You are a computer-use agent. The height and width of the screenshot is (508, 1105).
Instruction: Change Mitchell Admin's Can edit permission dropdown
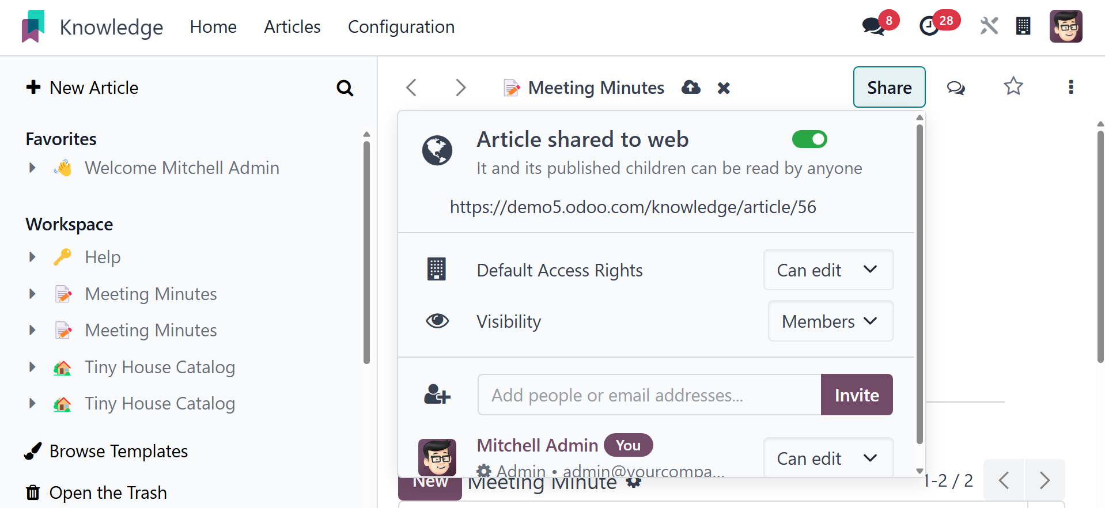828,458
